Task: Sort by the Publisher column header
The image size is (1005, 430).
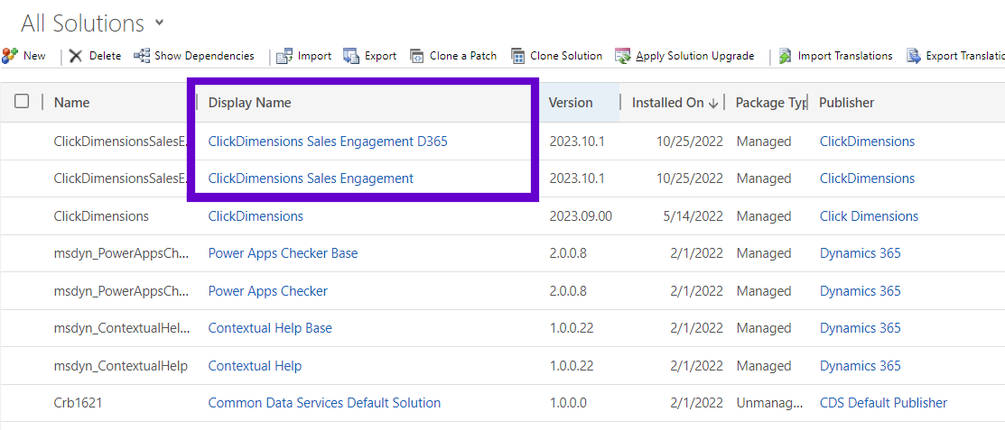Action: [847, 103]
